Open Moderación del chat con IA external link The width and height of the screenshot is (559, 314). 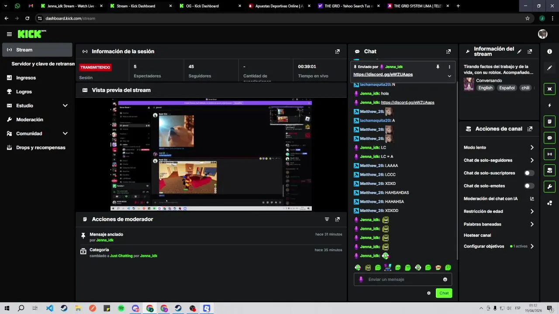(x=532, y=199)
